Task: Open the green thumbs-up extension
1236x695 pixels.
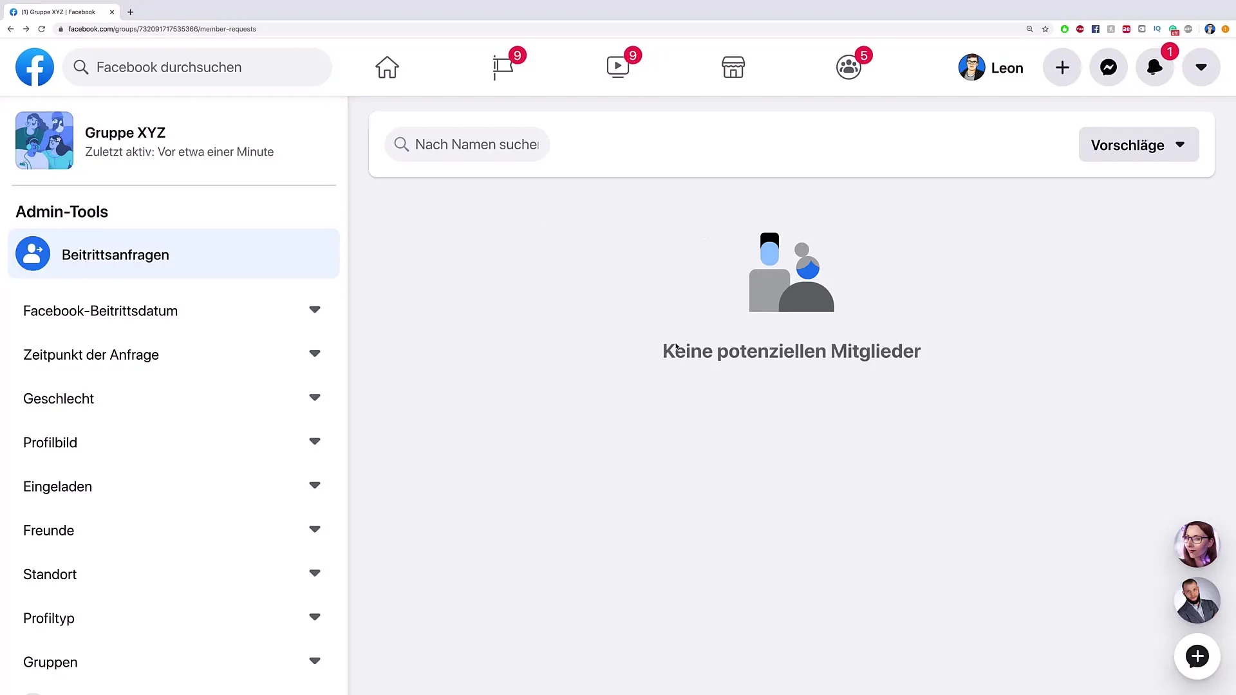Action: 1064,29
